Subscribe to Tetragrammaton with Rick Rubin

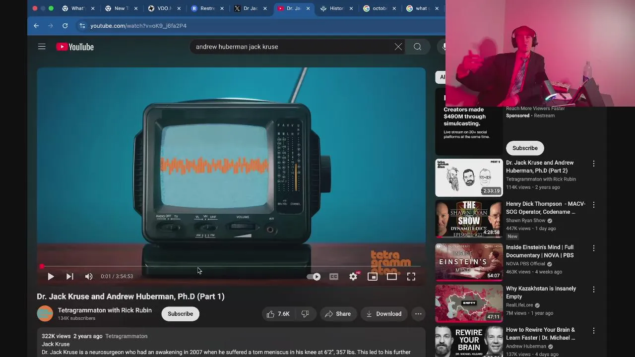tap(180, 314)
